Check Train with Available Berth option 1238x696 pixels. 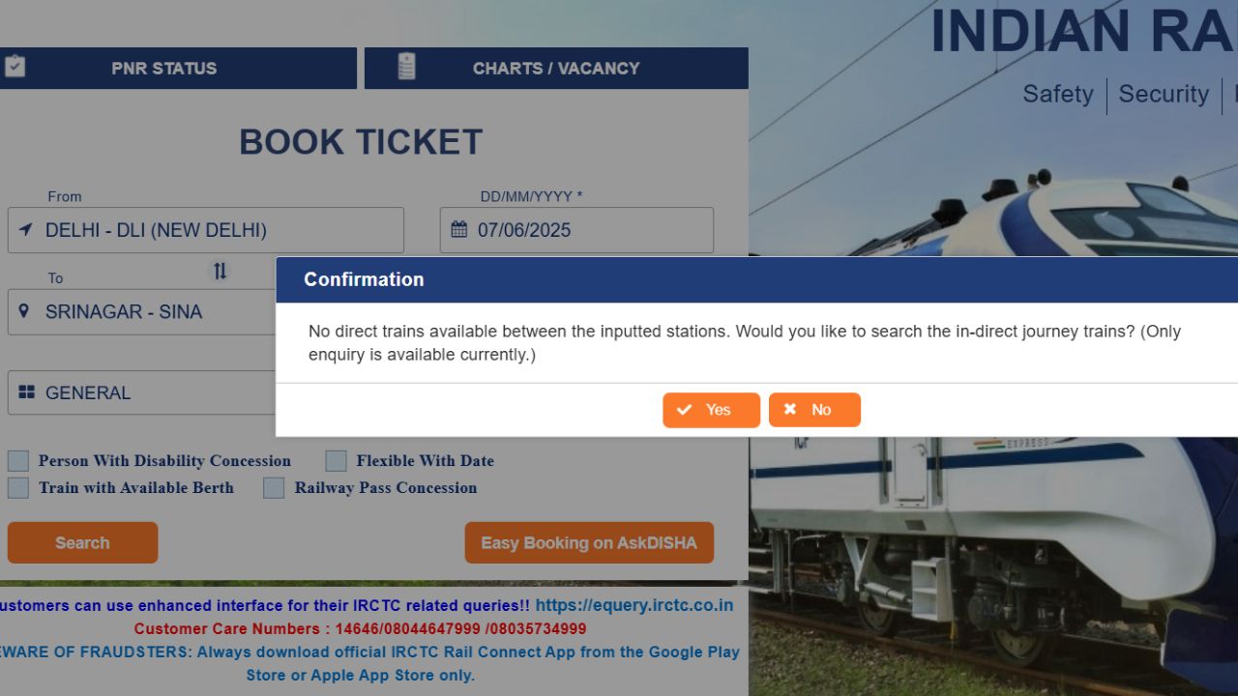18,487
